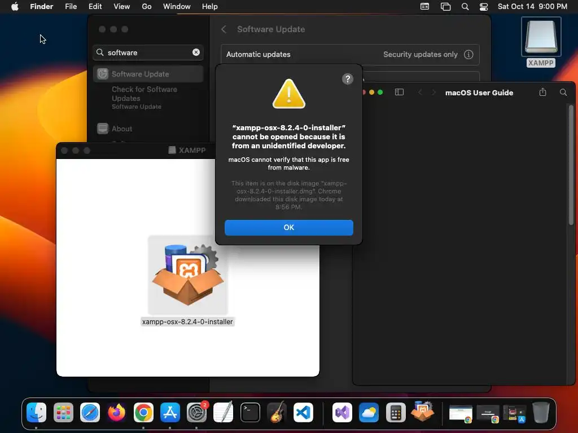578x433 pixels.
Task: Click the Software Update pane title
Action: click(x=271, y=29)
